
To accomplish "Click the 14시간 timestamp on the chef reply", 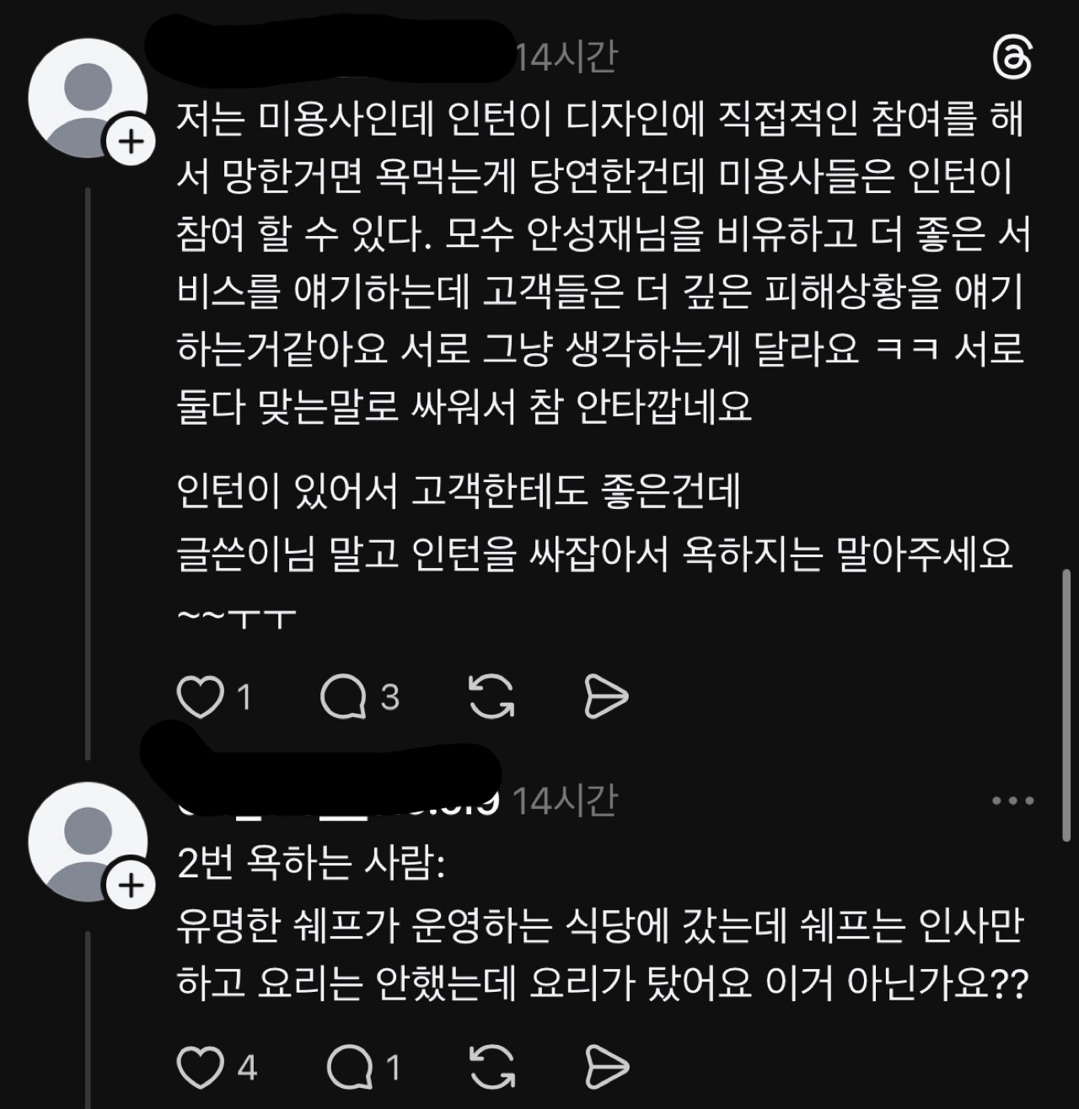I will click(566, 801).
